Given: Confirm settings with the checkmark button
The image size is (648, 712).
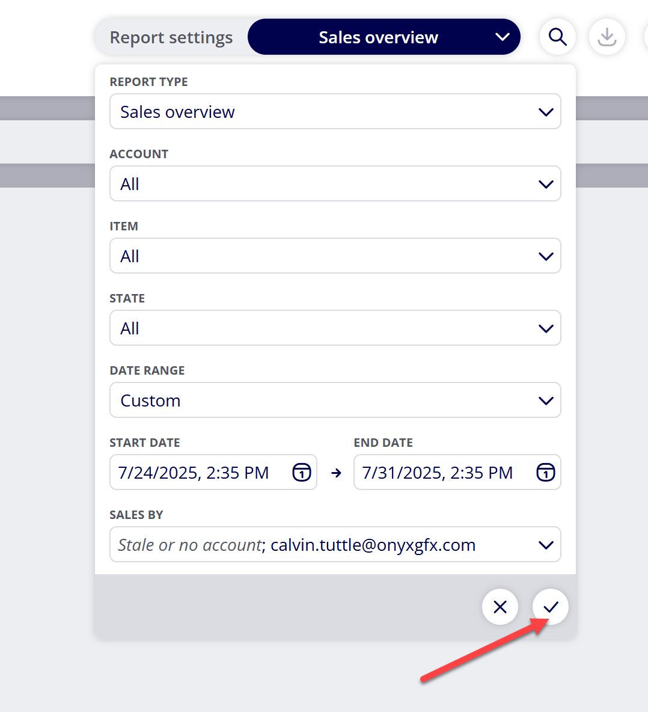Looking at the screenshot, I should pyautogui.click(x=551, y=607).
